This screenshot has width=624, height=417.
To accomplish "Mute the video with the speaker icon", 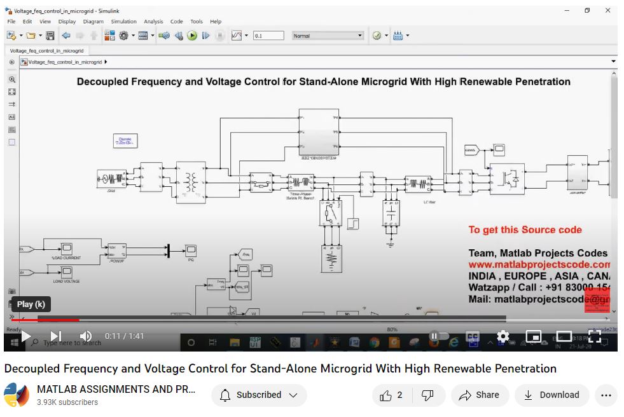I will coord(86,336).
